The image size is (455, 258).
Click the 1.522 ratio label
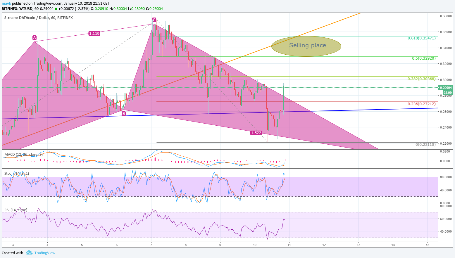pos(256,133)
